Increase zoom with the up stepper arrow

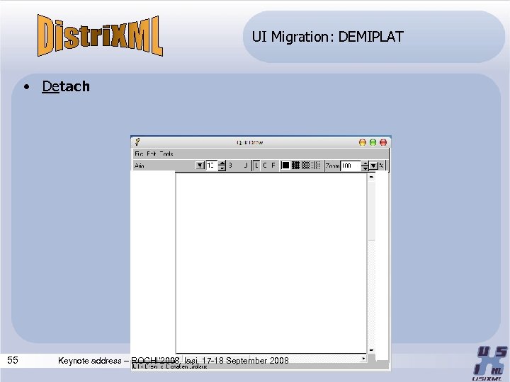point(365,163)
